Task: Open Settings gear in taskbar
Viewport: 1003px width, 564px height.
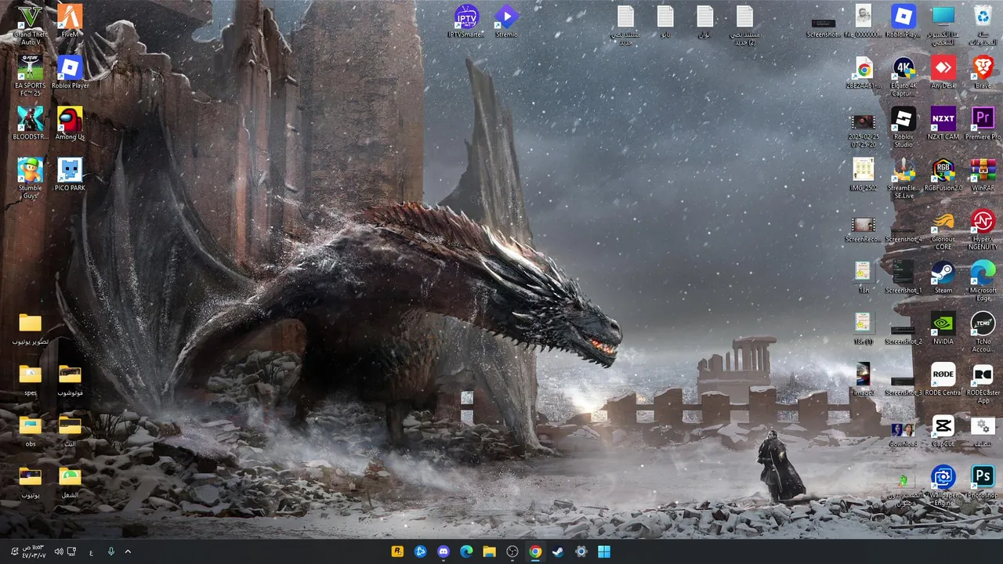Action: [581, 551]
